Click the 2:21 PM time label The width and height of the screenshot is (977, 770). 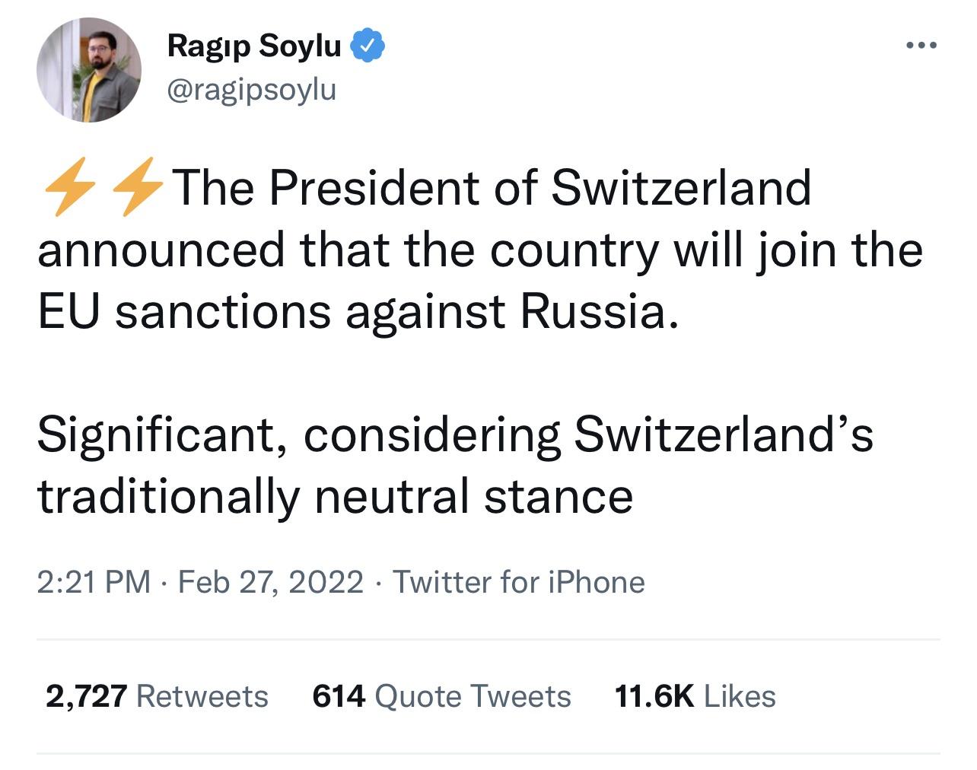pos(95,582)
